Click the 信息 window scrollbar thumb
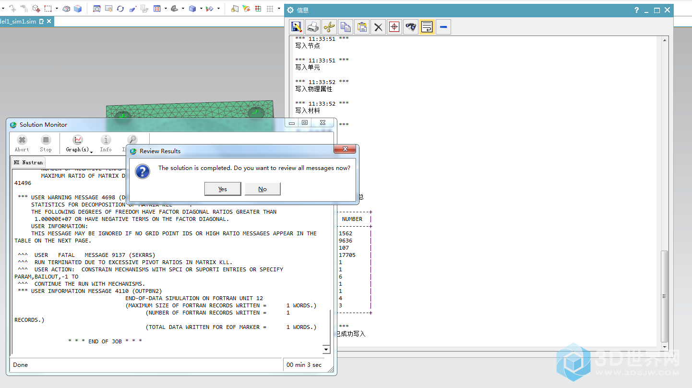Image resolution: width=692 pixels, height=388 pixels. click(x=665, y=296)
